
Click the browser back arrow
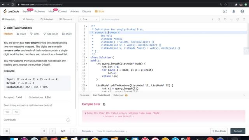click(x=3, y=4)
